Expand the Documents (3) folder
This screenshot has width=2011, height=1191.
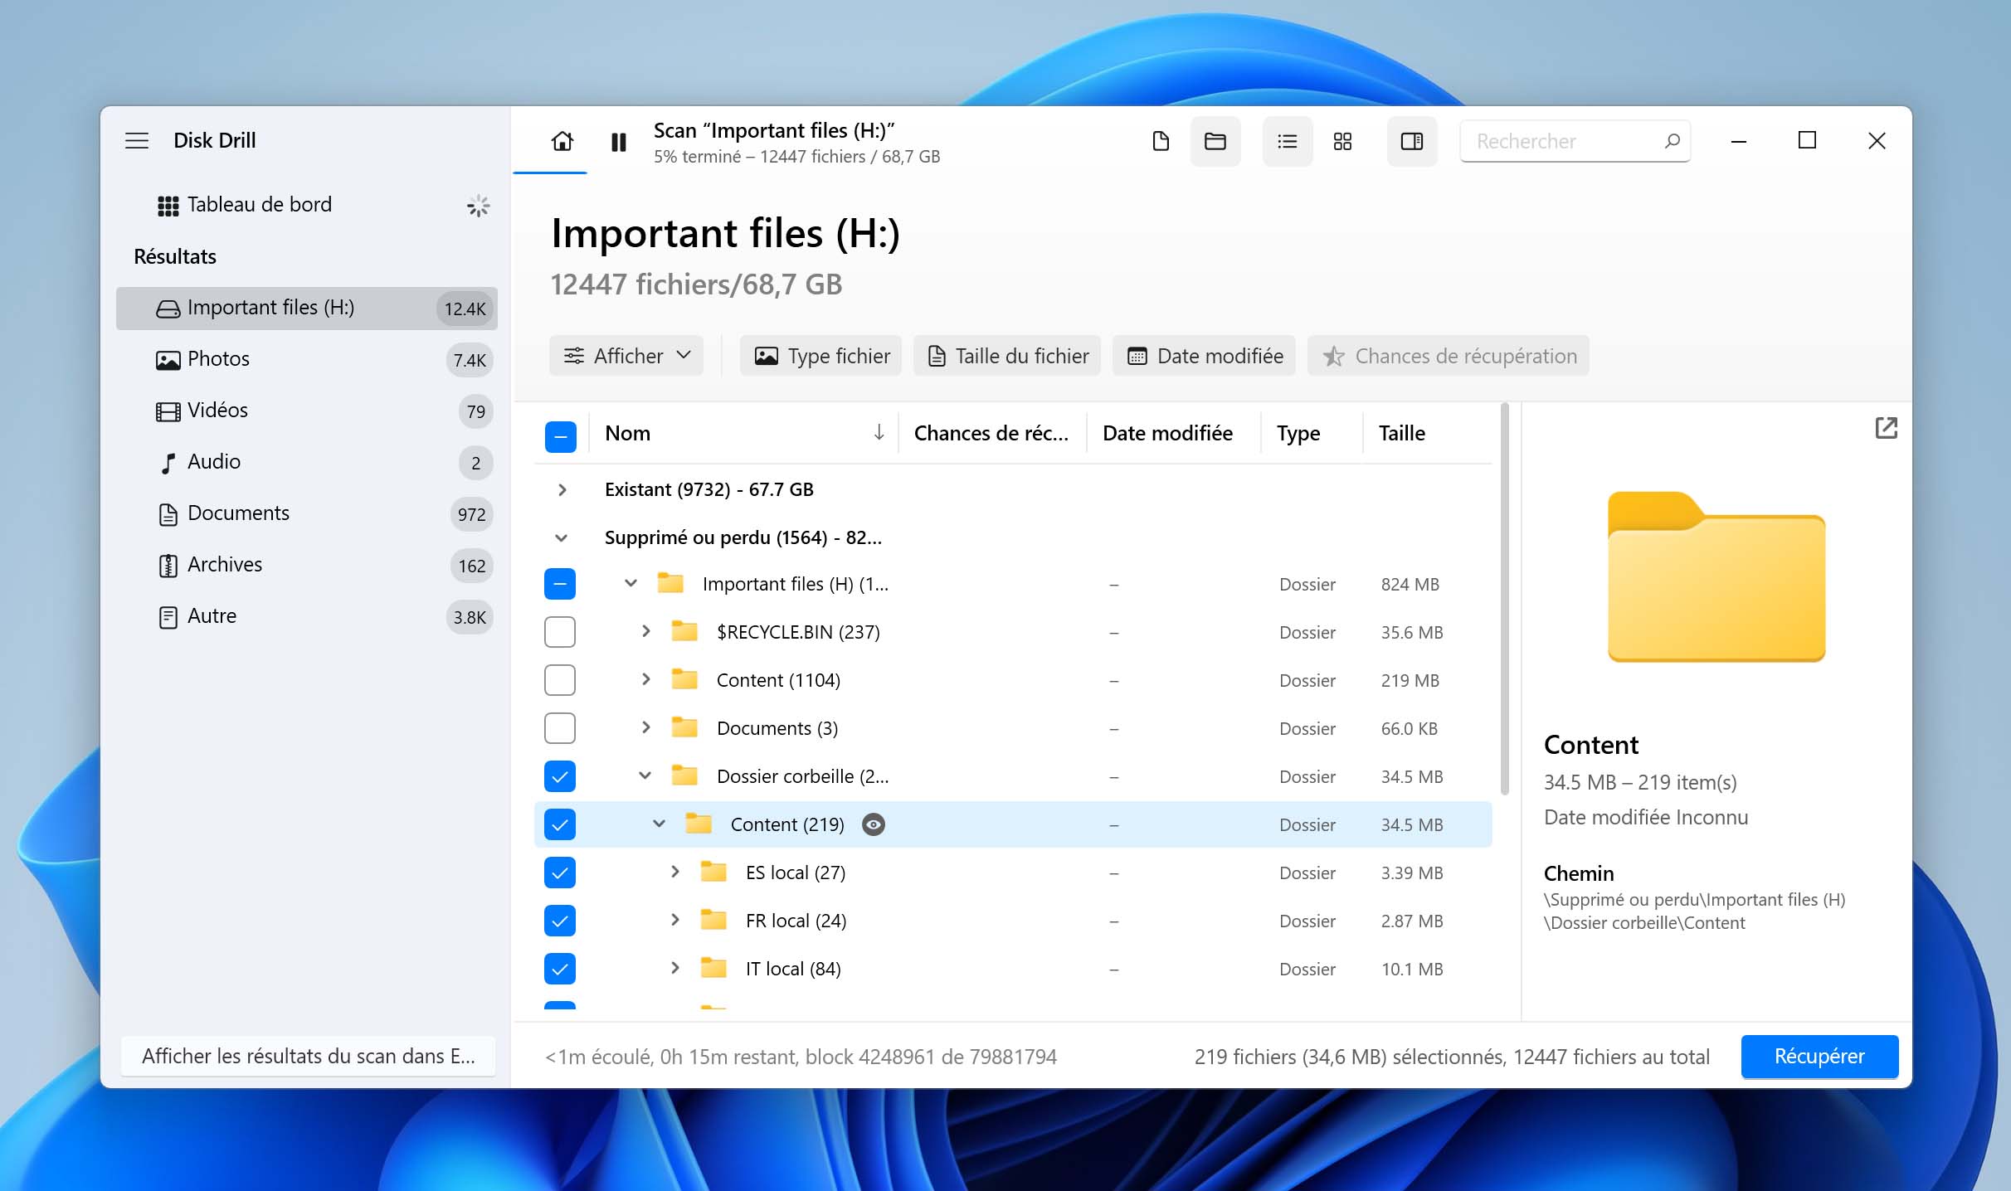(645, 727)
